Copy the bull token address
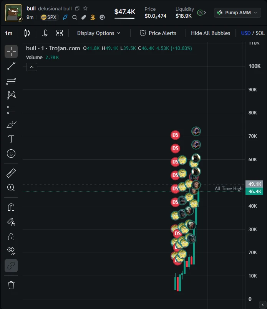Image resolution: width=267 pixels, height=309 pixels. [77, 8]
